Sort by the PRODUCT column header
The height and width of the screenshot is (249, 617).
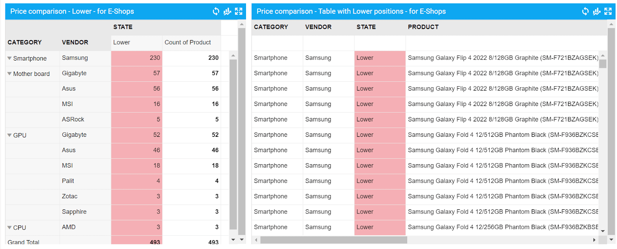pos(423,27)
